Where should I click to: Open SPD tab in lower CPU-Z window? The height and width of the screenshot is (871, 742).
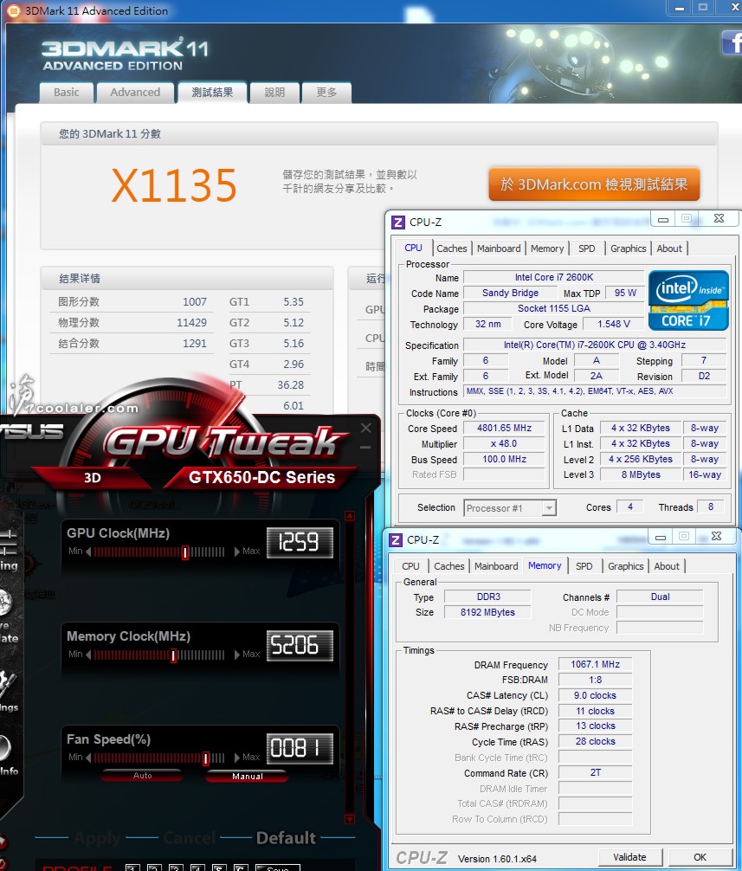[x=584, y=566]
